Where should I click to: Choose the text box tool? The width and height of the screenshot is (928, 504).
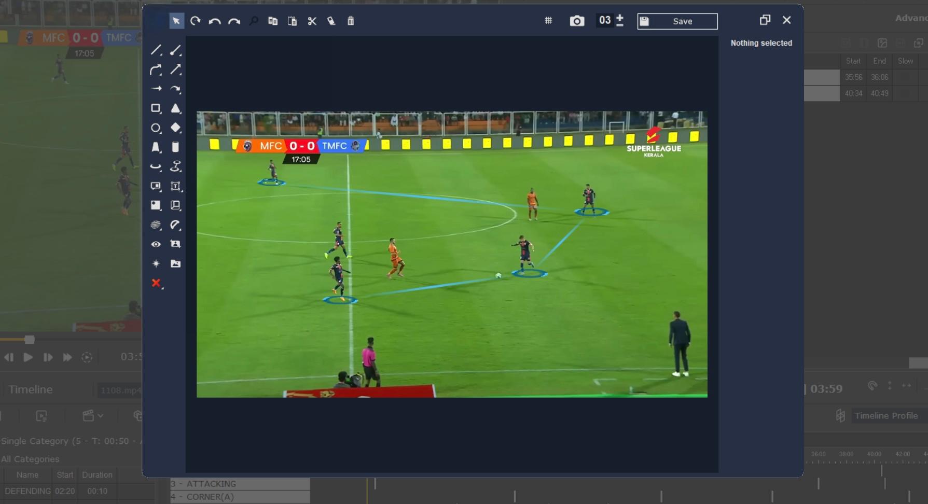pyautogui.click(x=176, y=186)
